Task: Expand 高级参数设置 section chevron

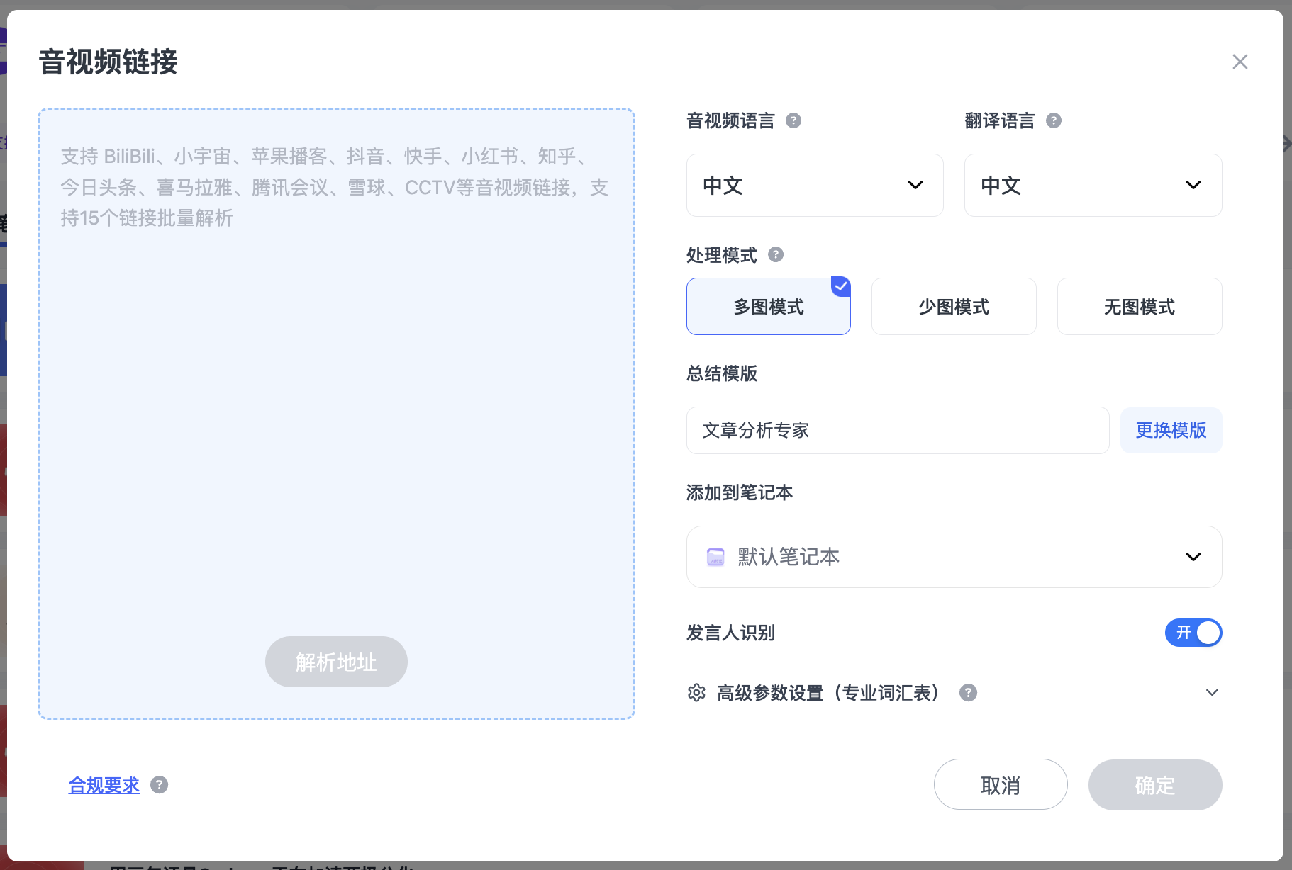Action: 1212,692
